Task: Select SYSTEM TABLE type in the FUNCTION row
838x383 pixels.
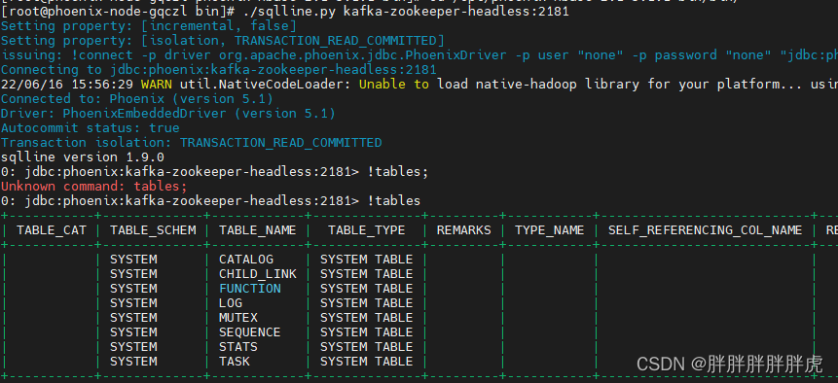Action: click(367, 289)
